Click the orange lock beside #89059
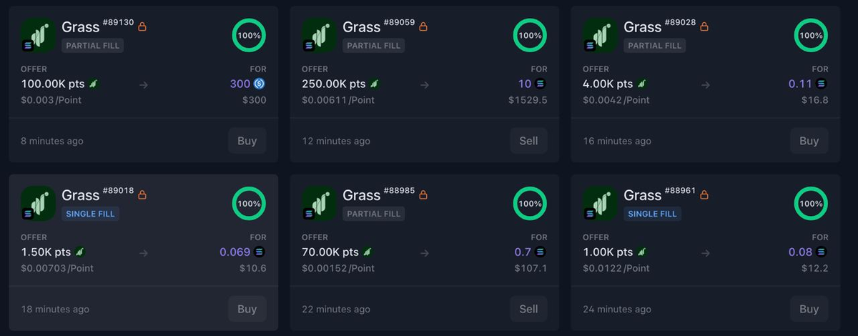The width and height of the screenshot is (858, 336). [x=423, y=27]
